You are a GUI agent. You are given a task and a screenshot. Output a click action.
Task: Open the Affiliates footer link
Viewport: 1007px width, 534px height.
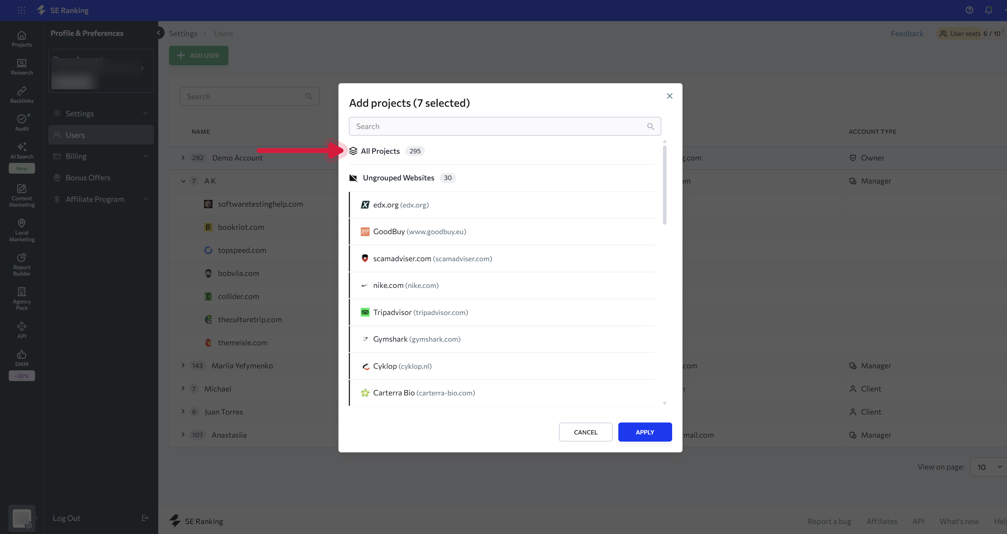(882, 521)
